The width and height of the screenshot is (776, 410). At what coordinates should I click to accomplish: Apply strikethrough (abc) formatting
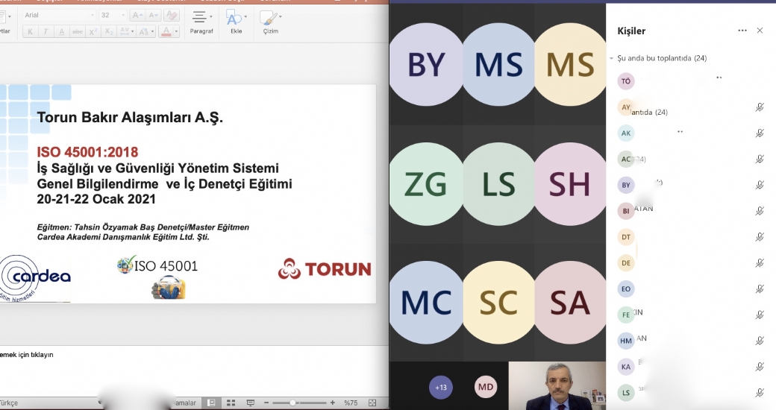tap(77, 31)
